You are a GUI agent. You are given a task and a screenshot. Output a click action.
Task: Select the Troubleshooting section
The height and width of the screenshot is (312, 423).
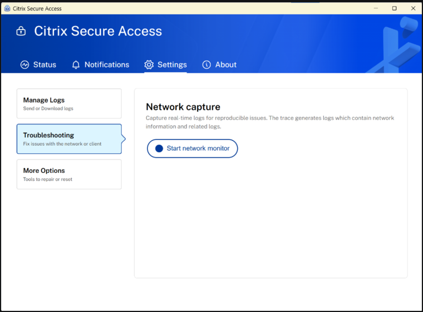point(69,139)
